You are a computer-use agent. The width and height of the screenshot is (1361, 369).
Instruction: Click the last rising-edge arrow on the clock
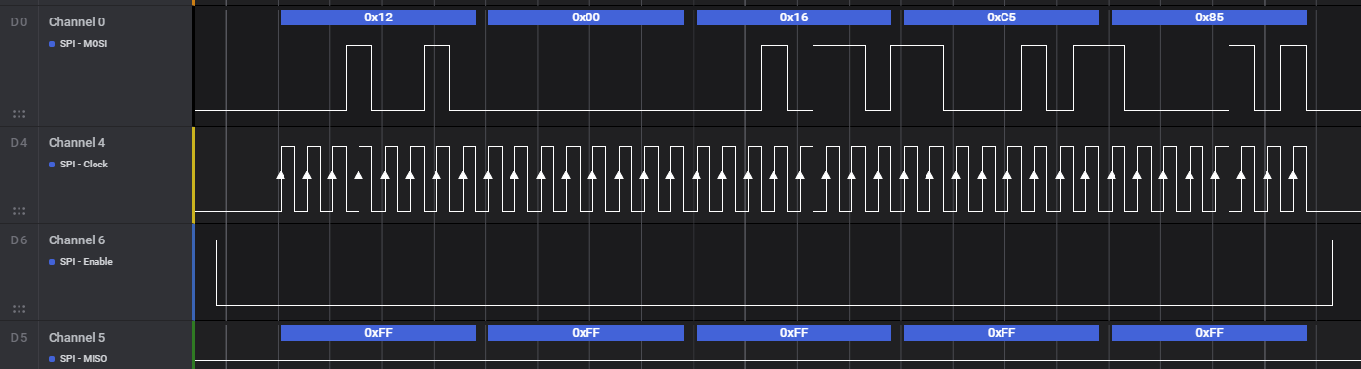pyautogui.click(x=1293, y=175)
